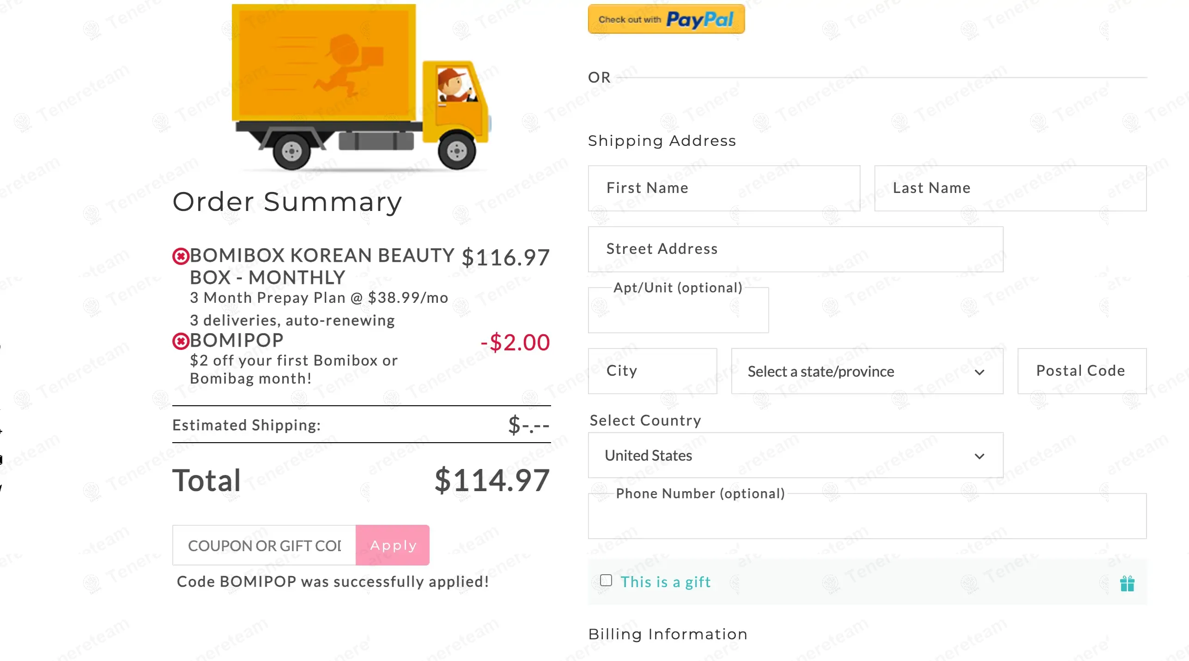Screen dimensions: 1189x661
Task: Select the Street Address input
Action: click(x=795, y=249)
